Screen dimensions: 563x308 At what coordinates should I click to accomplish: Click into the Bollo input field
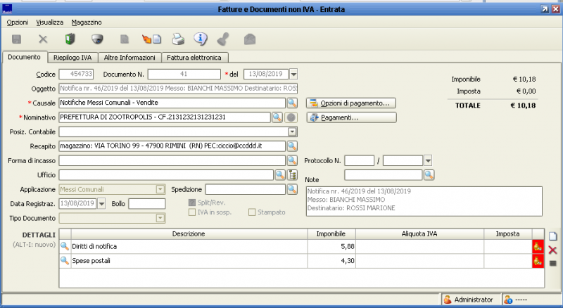[x=147, y=204]
